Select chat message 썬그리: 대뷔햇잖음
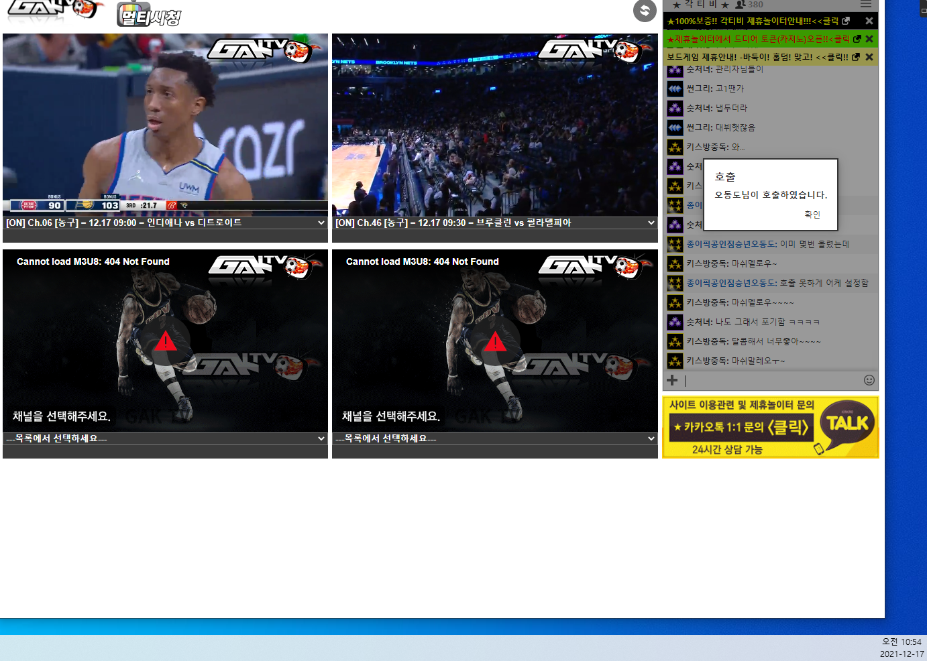The height and width of the screenshot is (661, 927). (x=720, y=127)
